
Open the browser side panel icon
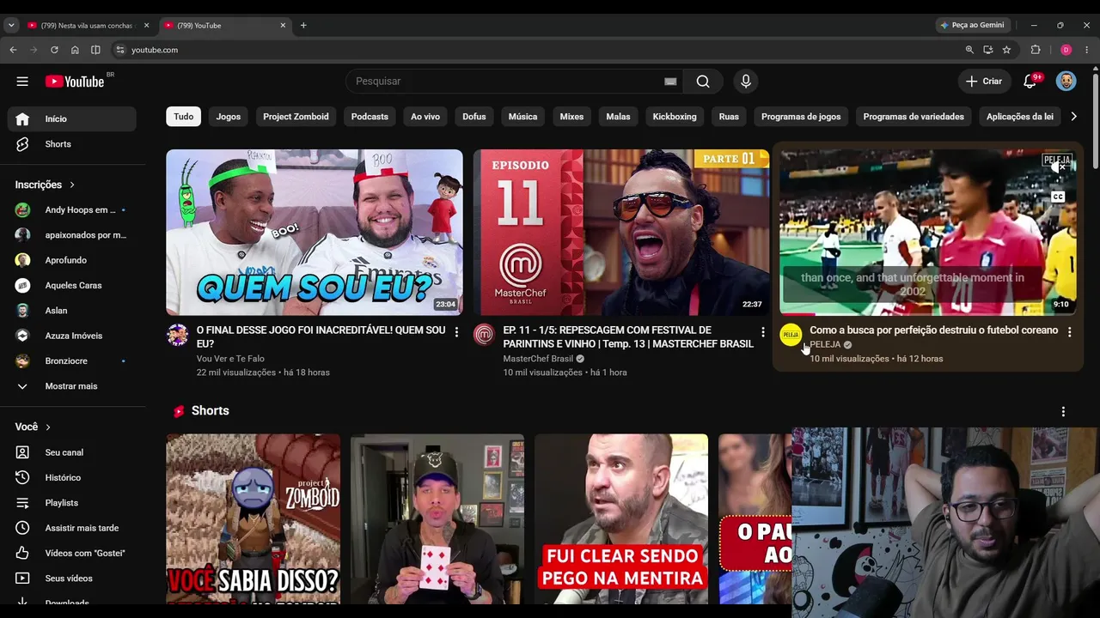(x=95, y=50)
